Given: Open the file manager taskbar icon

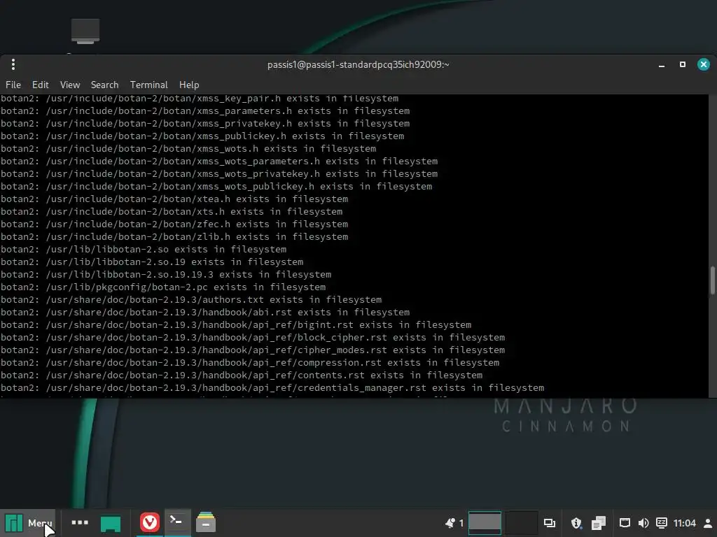Looking at the screenshot, I should (x=206, y=522).
